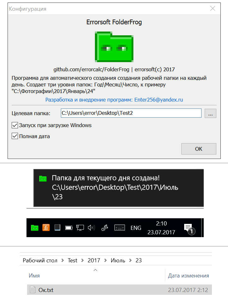Expand the chevron after Рабочий стол breadcrumb

point(62,260)
